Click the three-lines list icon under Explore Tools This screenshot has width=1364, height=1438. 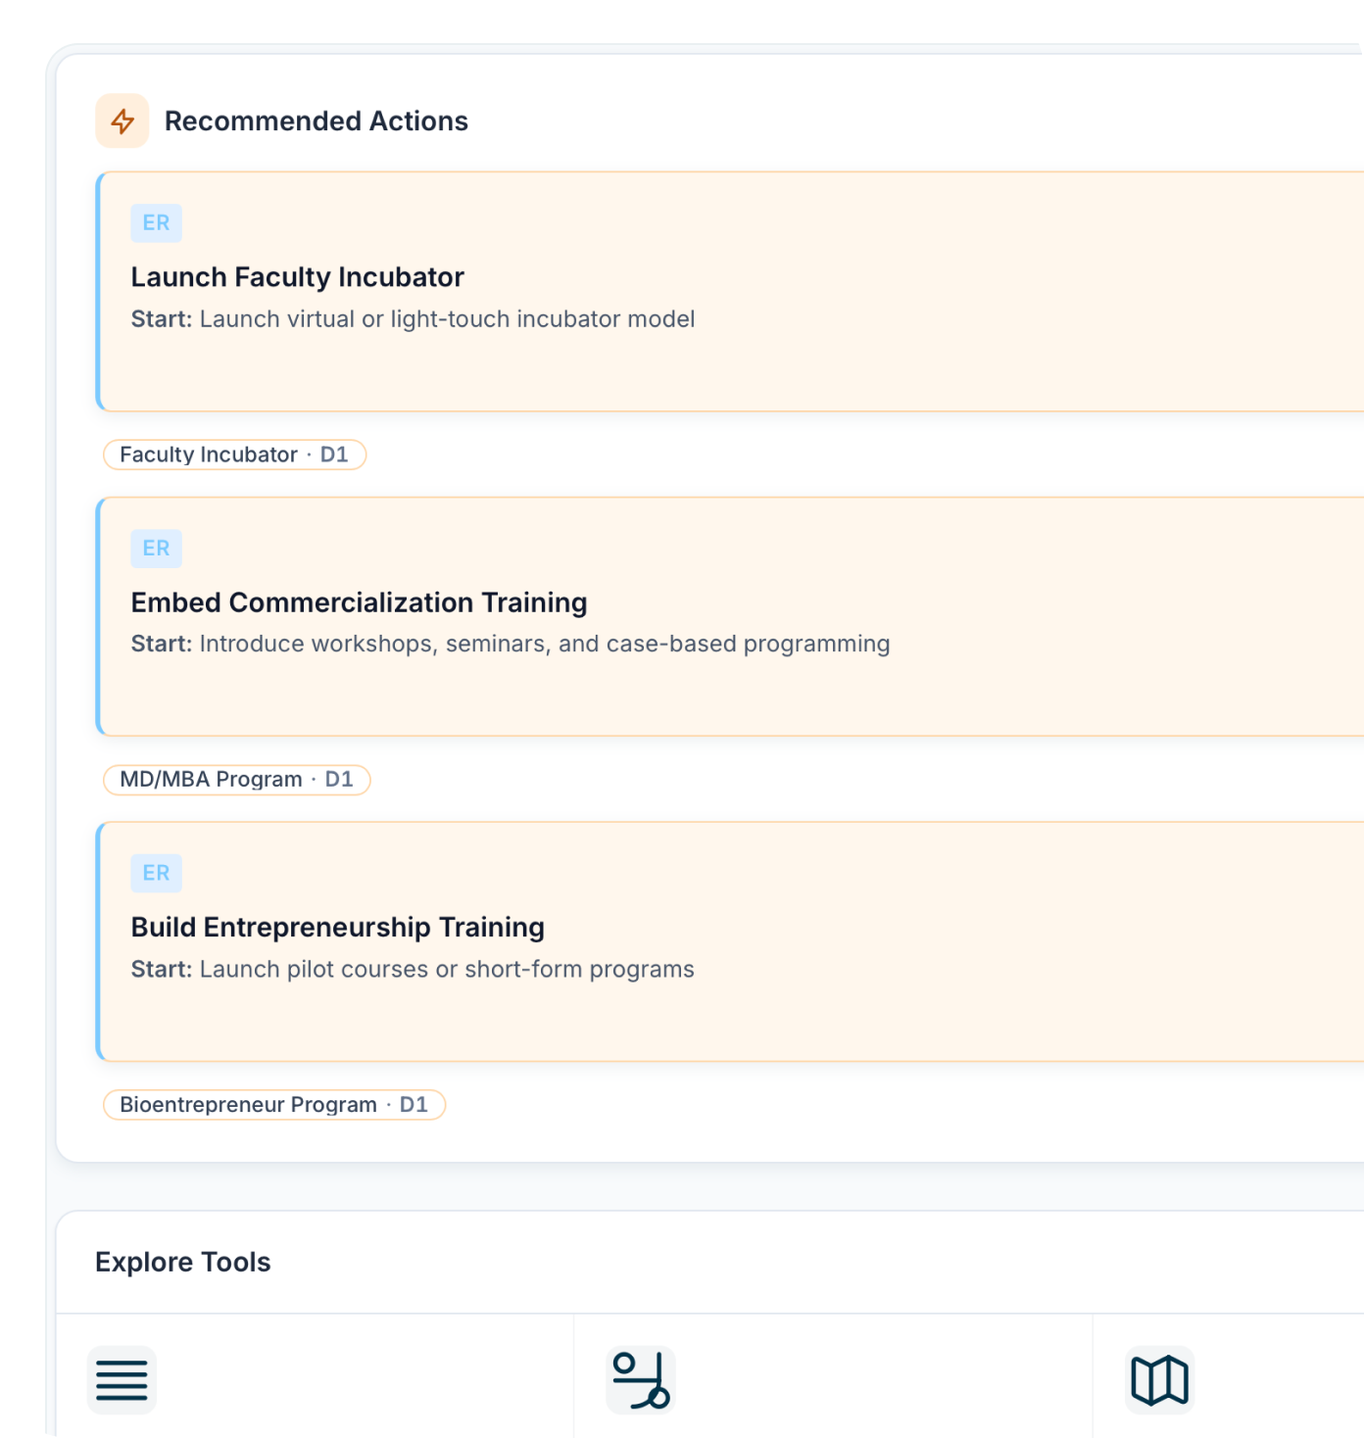coord(122,1380)
